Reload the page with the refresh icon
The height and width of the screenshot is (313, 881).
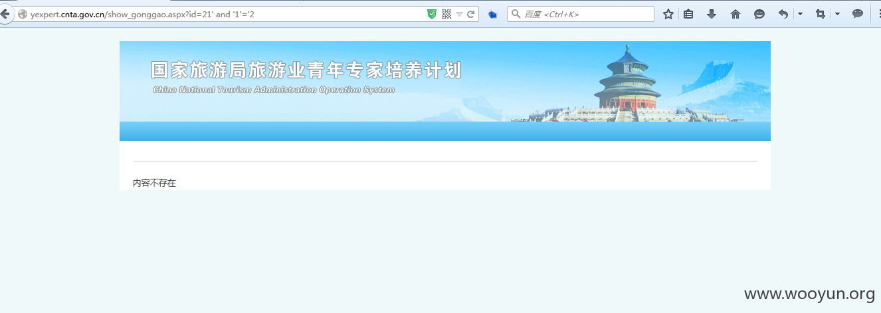point(471,14)
